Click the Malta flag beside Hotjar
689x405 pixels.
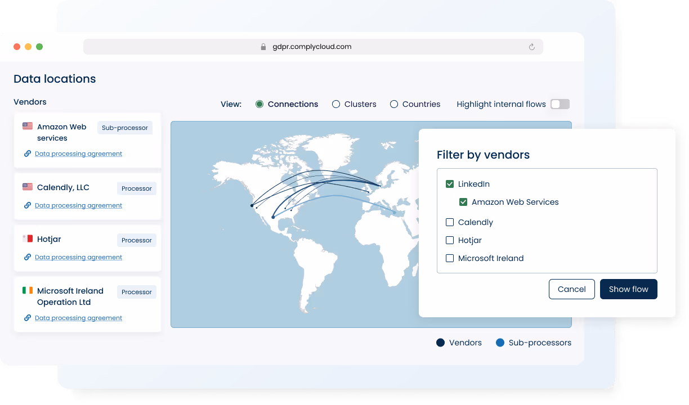point(28,238)
